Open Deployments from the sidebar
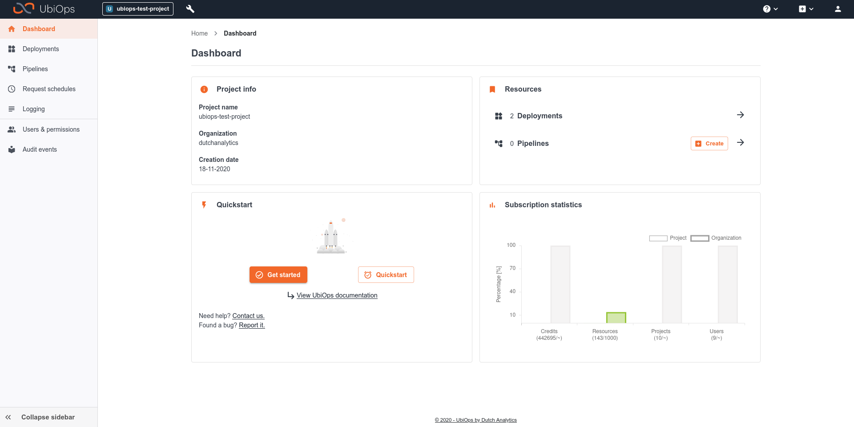The width and height of the screenshot is (854, 427). click(x=49, y=49)
